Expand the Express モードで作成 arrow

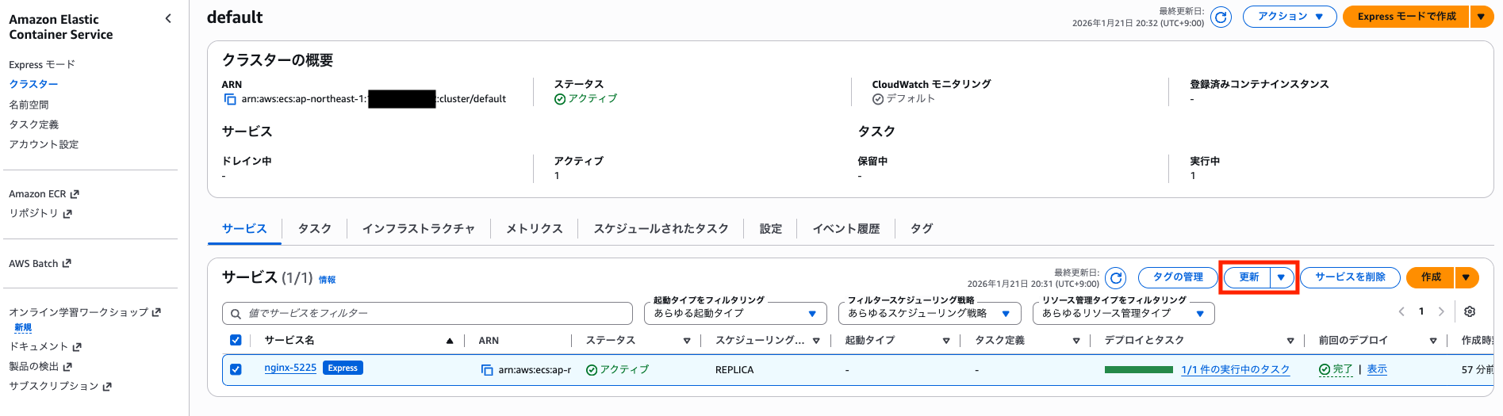(1482, 17)
